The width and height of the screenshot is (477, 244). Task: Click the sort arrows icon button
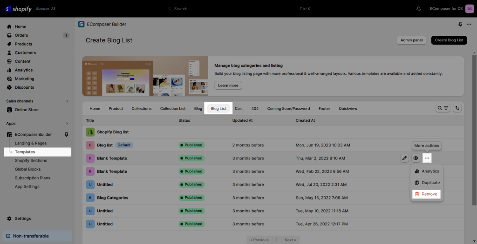(x=457, y=108)
